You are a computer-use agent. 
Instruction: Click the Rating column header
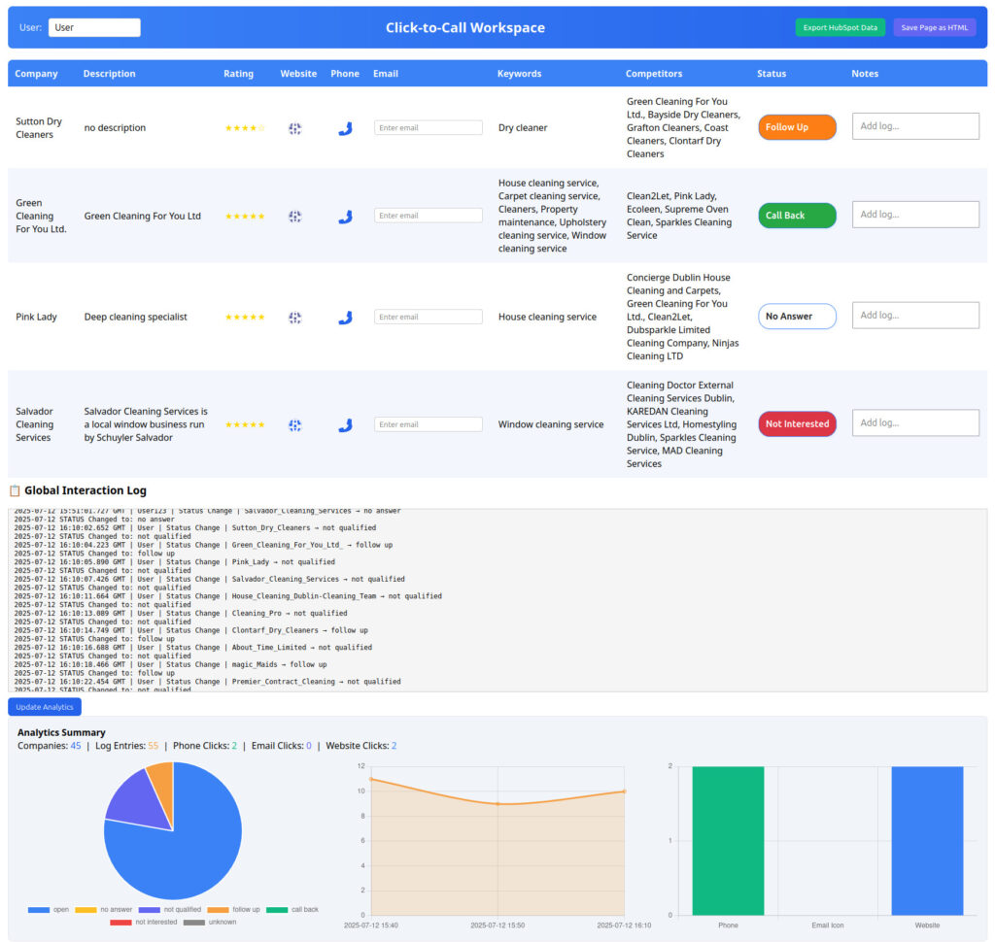coord(239,74)
